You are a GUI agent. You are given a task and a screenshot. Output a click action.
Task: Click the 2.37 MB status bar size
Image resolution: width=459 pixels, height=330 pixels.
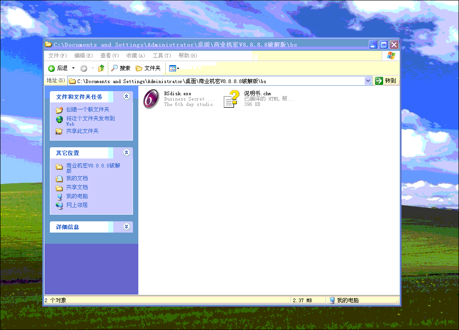tap(302, 300)
